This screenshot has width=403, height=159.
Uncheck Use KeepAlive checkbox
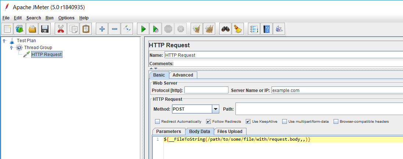pyautogui.click(x=248, y=121)
